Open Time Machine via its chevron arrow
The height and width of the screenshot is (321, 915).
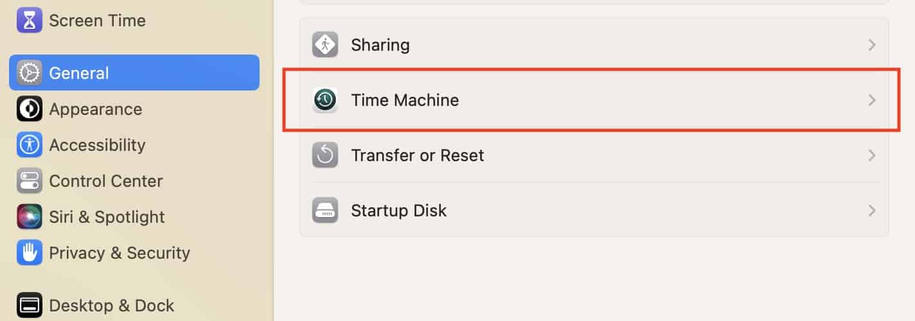point(871,100)
